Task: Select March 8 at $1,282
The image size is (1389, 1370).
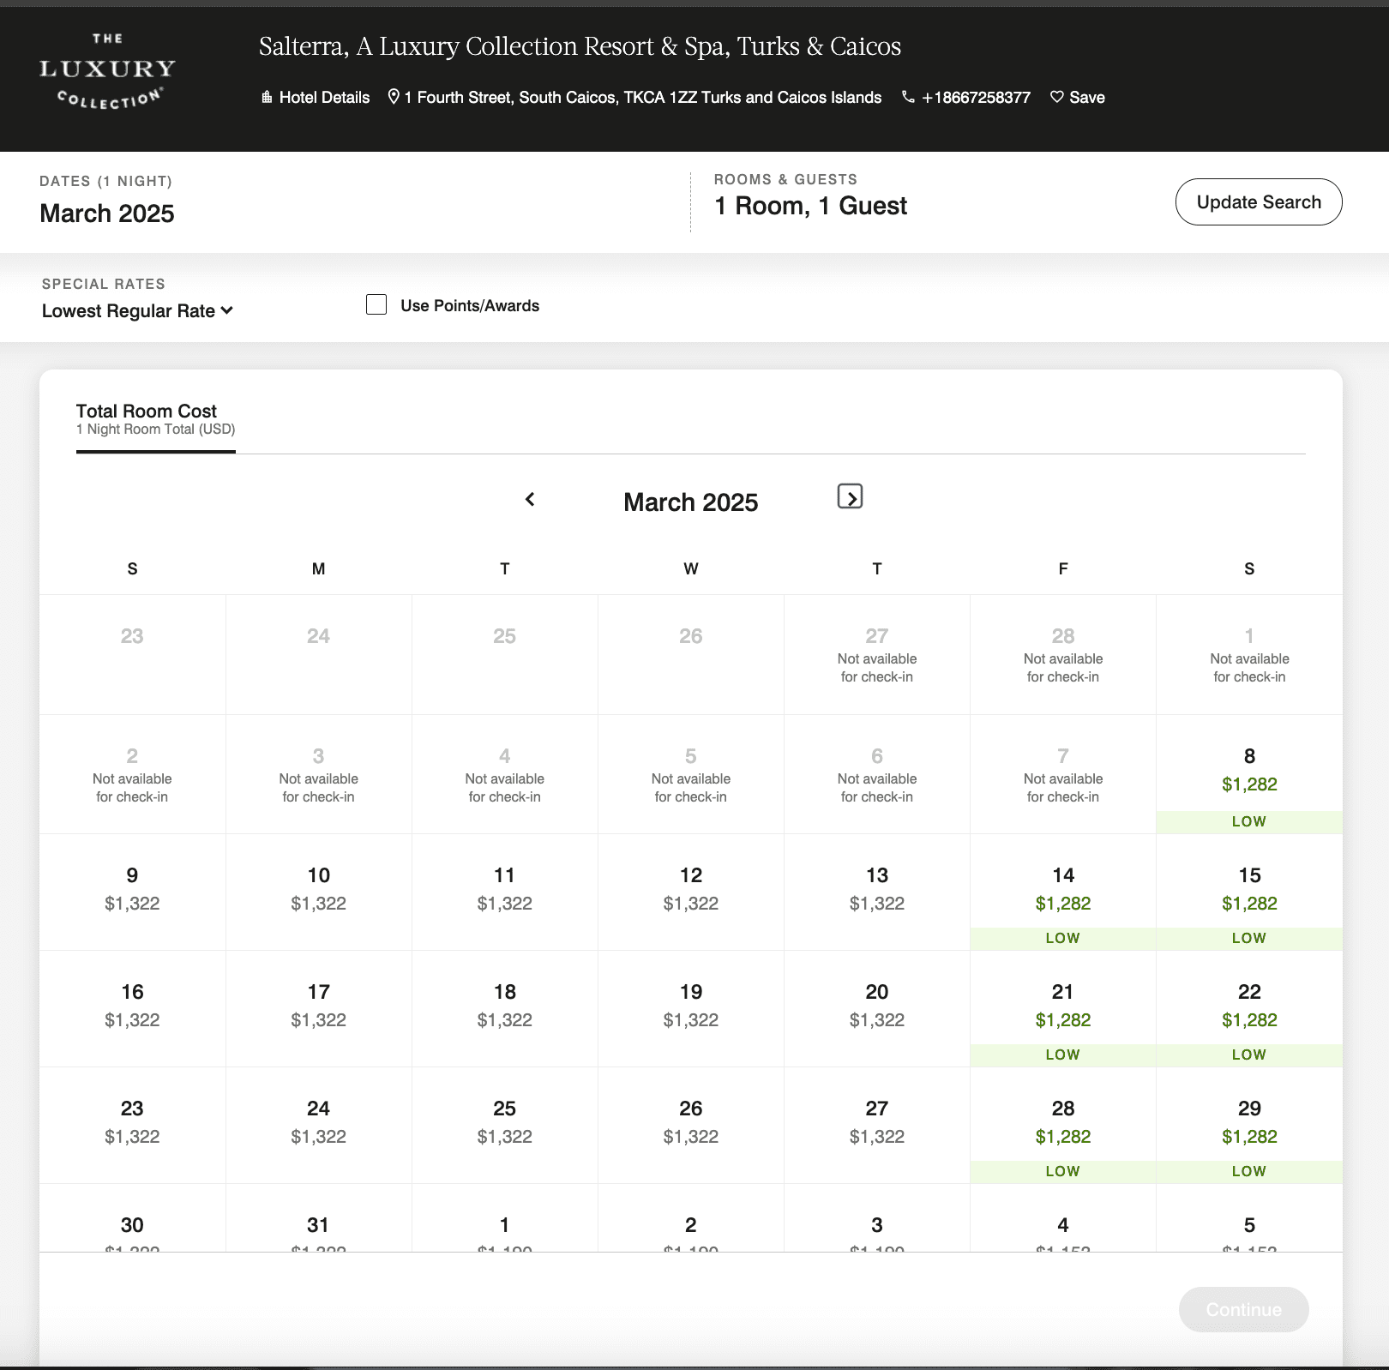Action: 1249,774
